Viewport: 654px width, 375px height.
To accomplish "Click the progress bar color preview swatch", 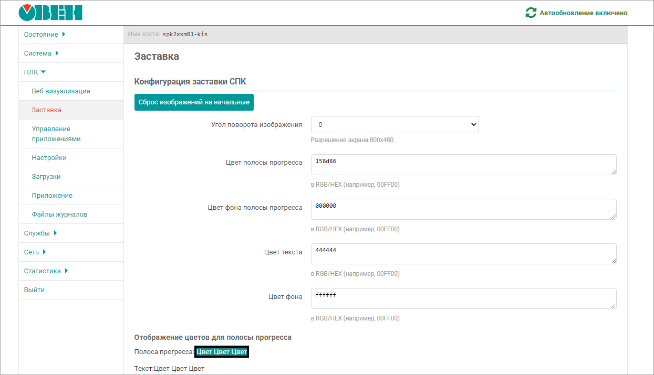I will 221,352.
